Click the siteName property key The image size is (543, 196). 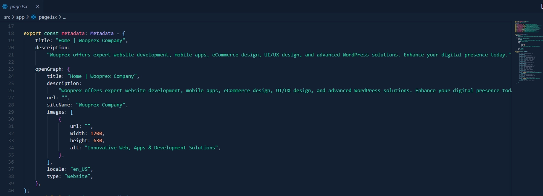60,105
